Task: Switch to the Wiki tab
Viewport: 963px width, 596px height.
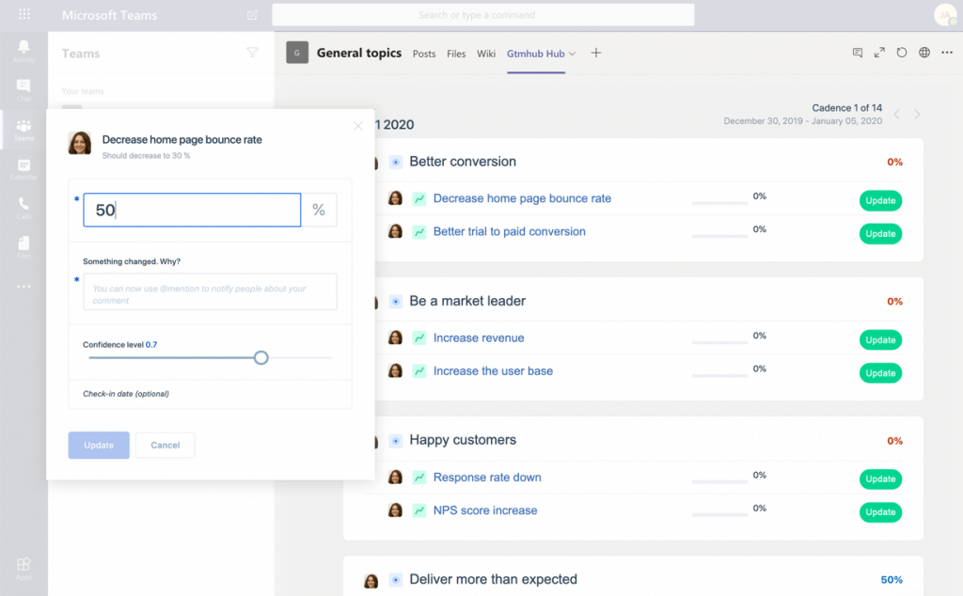Action: tap(486, 54)
